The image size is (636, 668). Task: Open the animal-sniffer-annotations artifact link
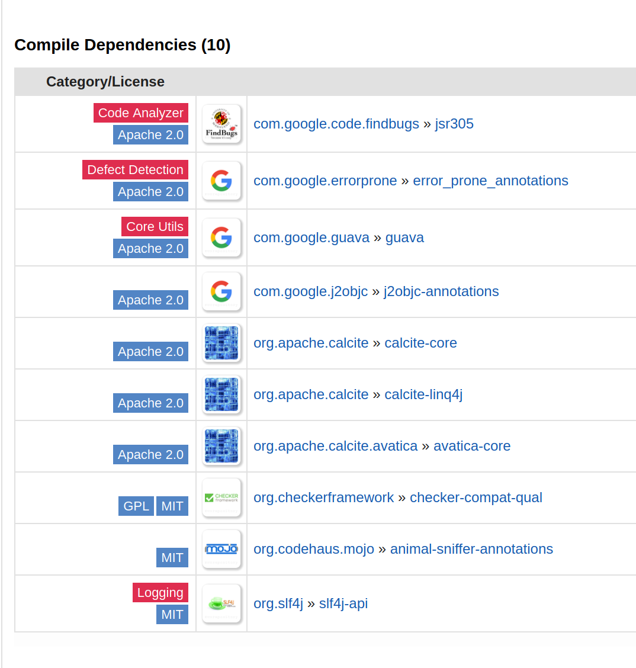click(471, 550)
